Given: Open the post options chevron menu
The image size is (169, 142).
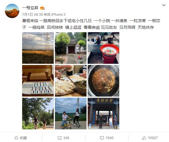Looking at the screenshot, I should pos(164,5).
